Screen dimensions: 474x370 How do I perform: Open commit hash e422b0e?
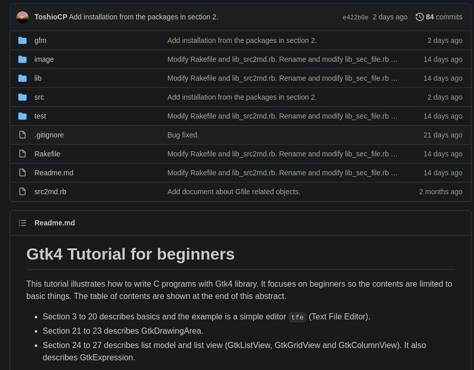(355, 17)
